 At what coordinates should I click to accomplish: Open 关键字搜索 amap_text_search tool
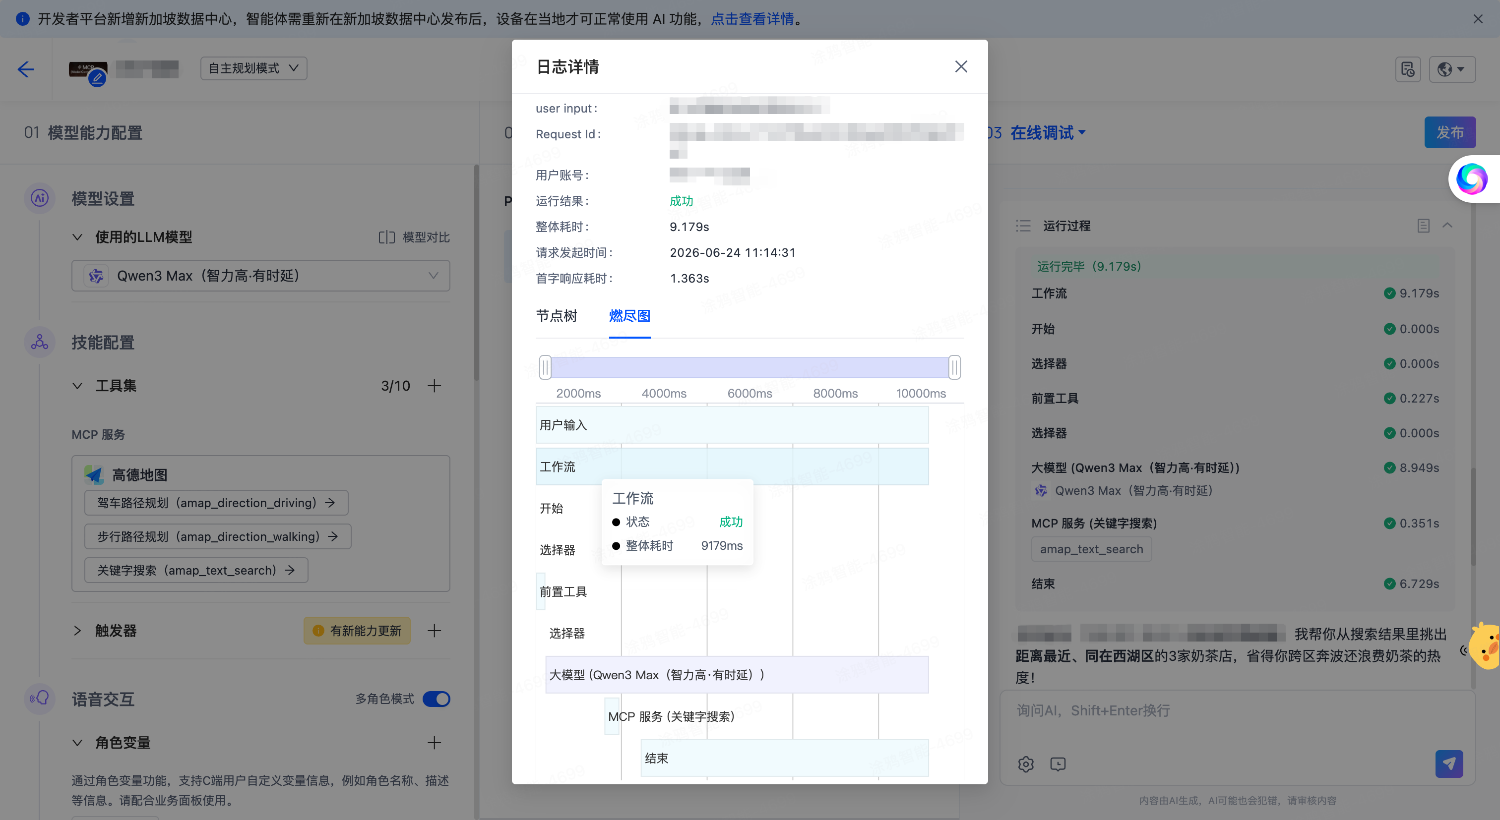[196, 570]
